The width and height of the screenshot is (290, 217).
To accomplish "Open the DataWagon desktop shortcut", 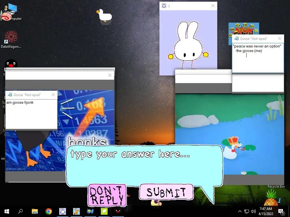I will point(11,40).
